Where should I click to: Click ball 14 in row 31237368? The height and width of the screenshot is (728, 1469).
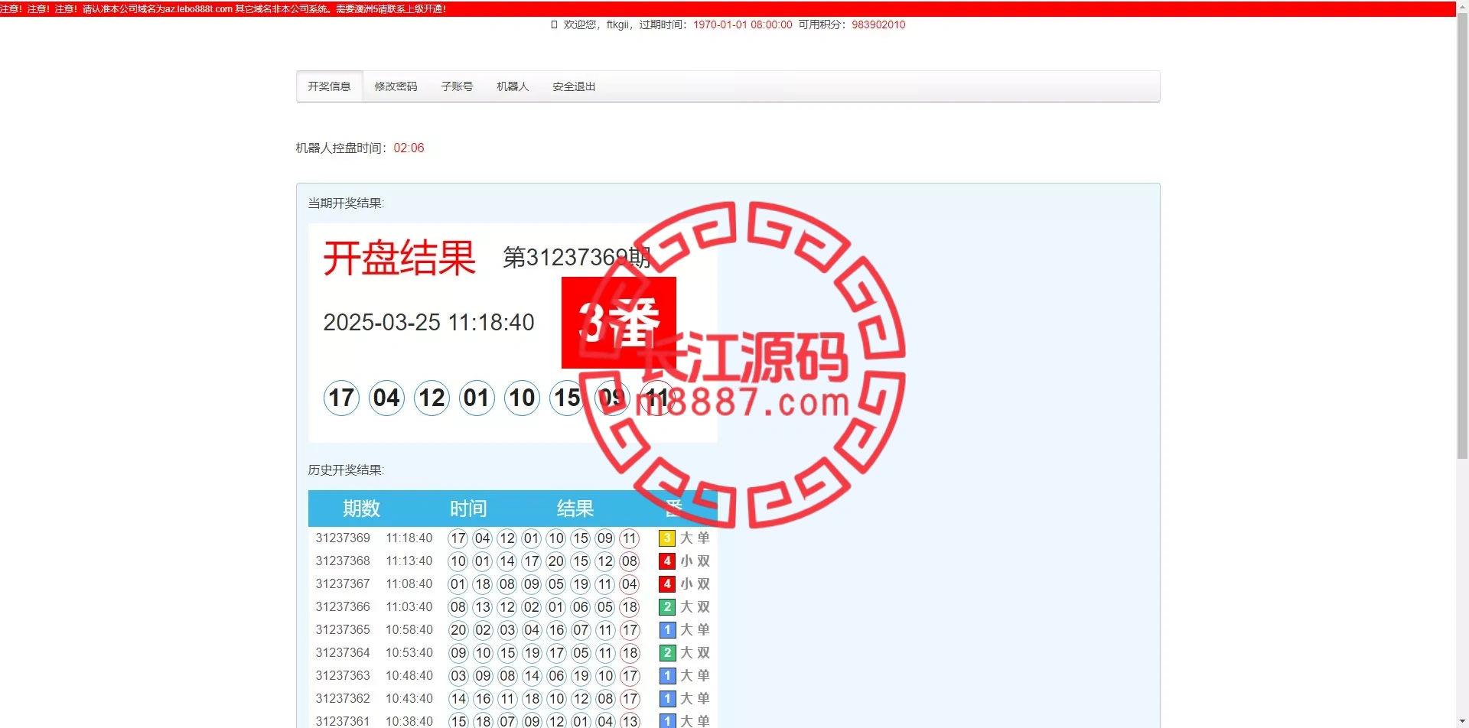[x=507, y=561]
